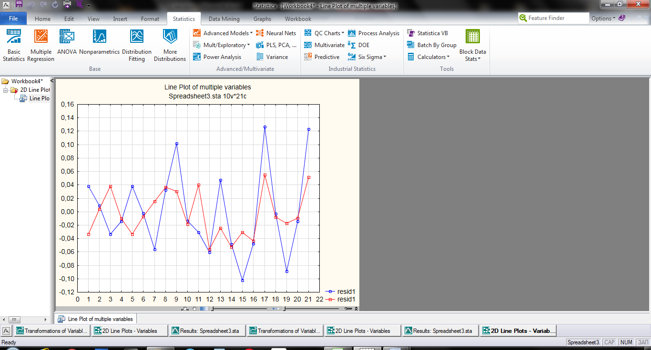Select the Line Plot of multiple variables tab
Screen dimensions: 651x350
coord(96,319)
